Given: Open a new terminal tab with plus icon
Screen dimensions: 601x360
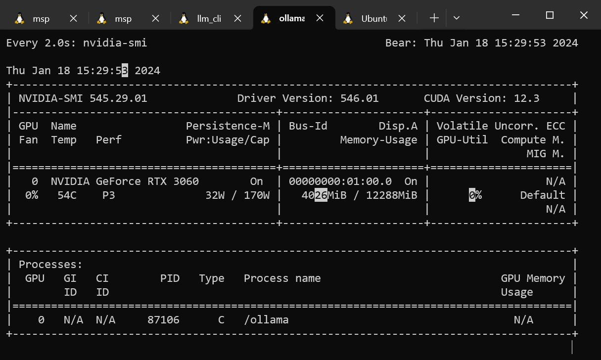Looking at the screenshot, I should pyautogui.click(x=434, y=18).
